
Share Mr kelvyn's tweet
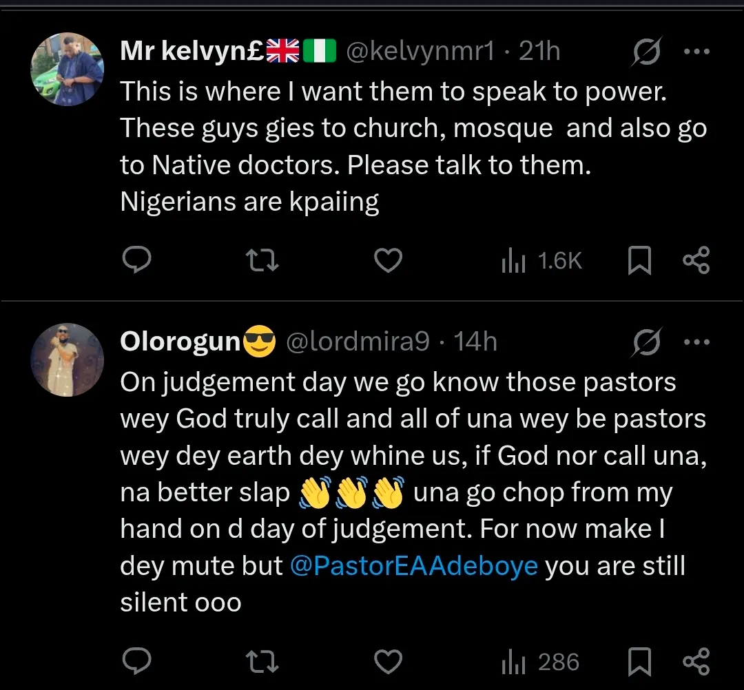pos(696,261)
